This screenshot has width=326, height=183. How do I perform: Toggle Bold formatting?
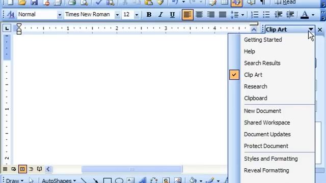click(149, 15)
